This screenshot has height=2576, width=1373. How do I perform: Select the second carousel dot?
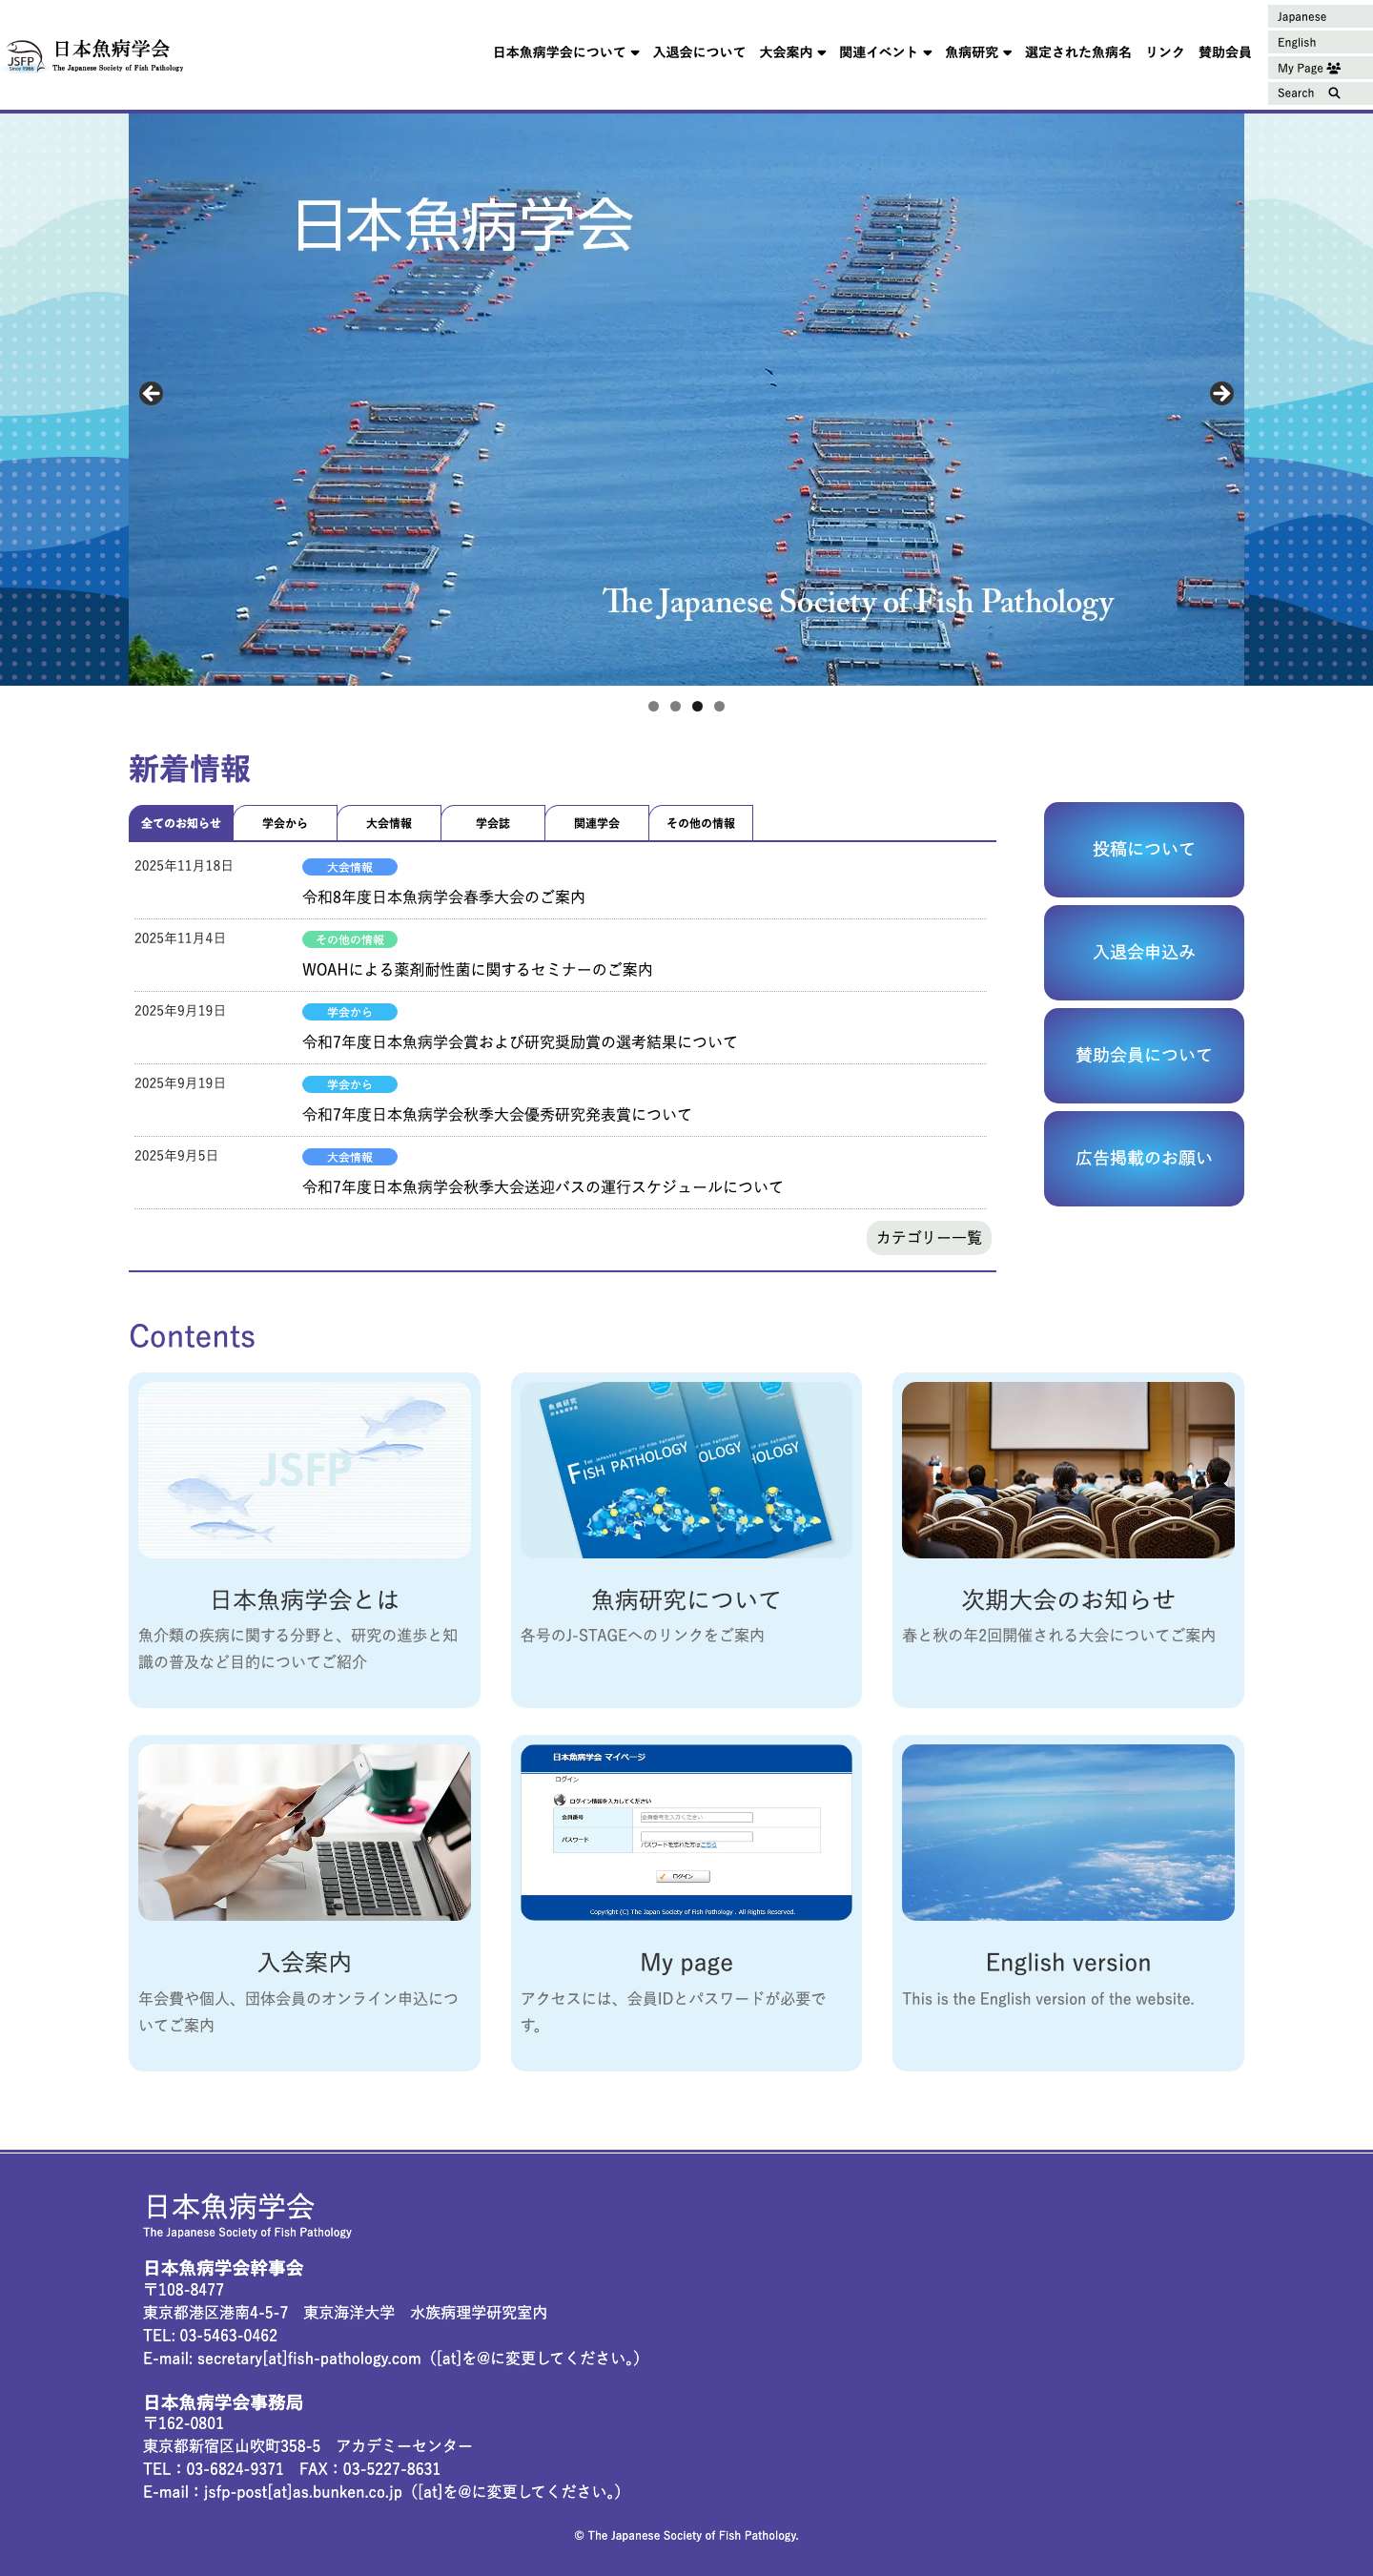[675, 706]
